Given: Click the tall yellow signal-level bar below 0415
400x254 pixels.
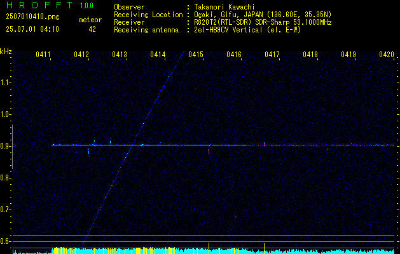Looking at the screenshot, I should 209,248.
